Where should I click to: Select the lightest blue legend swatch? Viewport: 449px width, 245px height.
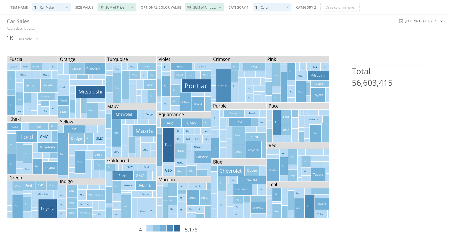tap(150, 228)
